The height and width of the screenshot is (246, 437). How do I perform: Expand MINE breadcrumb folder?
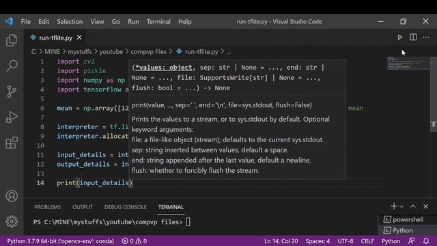click(52, 52)
